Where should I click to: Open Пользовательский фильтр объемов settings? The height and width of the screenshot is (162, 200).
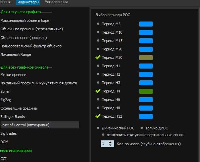tap(31, 46)
